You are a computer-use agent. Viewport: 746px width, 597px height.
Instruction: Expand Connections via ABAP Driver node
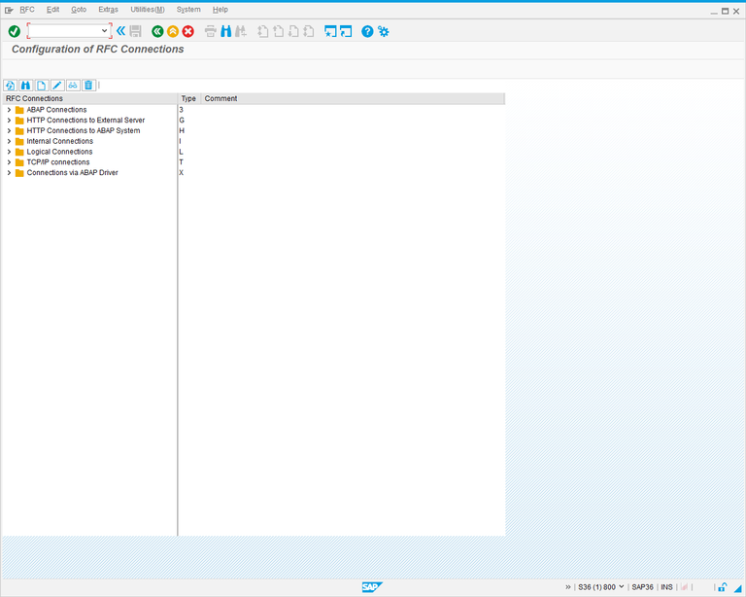coord(9,172)
